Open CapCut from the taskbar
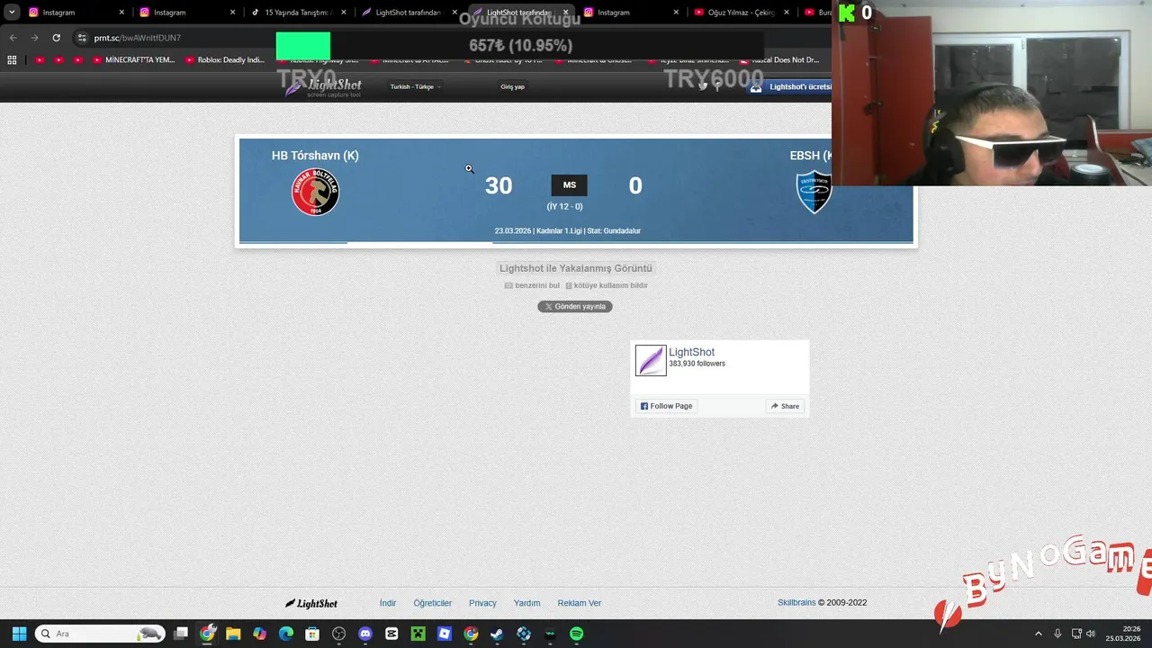 pyautogui.click(x=391, y=634)
